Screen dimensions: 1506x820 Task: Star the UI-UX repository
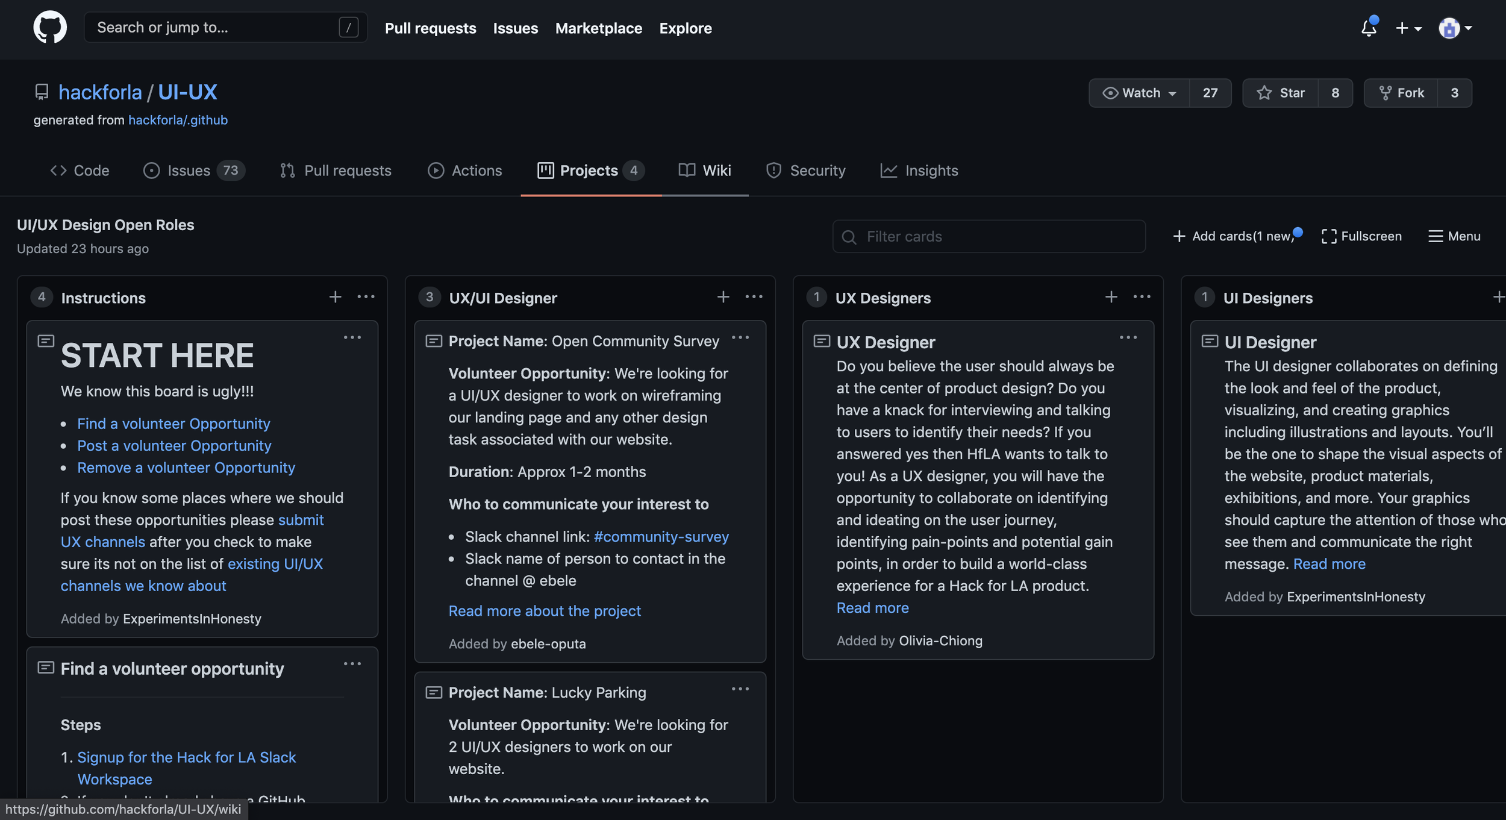pos(1281,93)
